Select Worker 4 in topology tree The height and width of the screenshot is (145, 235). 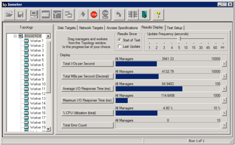37,55
